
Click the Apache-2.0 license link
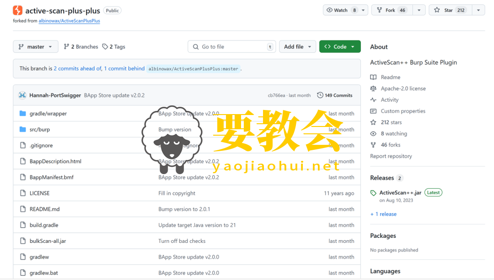[403, 89]
